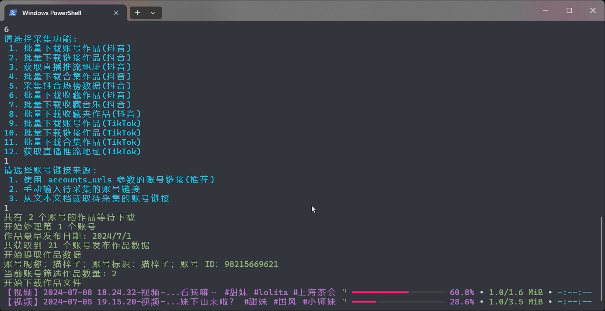The image size is (605, 311).
Task: Click the 28.6% download progress bar
Action: pyautogui.click(x=398, y=302)
